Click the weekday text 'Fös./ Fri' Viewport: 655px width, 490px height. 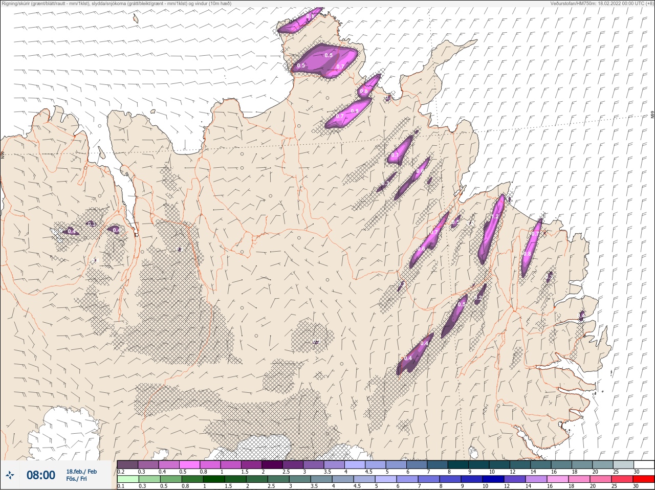point(76,479)
